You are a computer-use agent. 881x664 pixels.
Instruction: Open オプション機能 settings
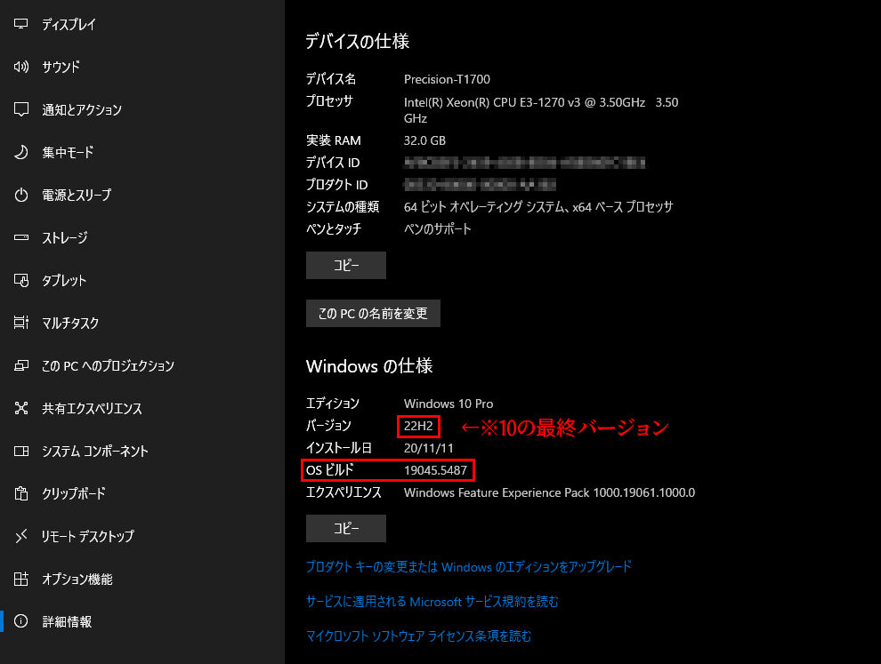click(77, 580)
